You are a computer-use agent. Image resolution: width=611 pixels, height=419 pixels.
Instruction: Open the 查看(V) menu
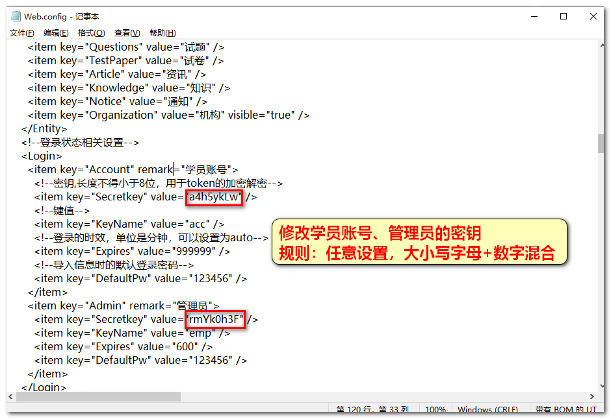(127, 33)
